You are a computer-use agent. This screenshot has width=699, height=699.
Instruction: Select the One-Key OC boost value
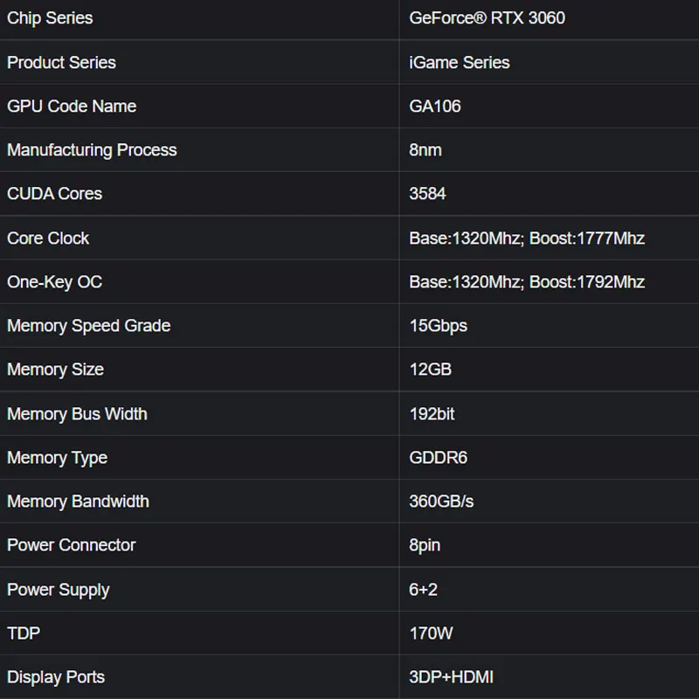(x=587, y=282)
